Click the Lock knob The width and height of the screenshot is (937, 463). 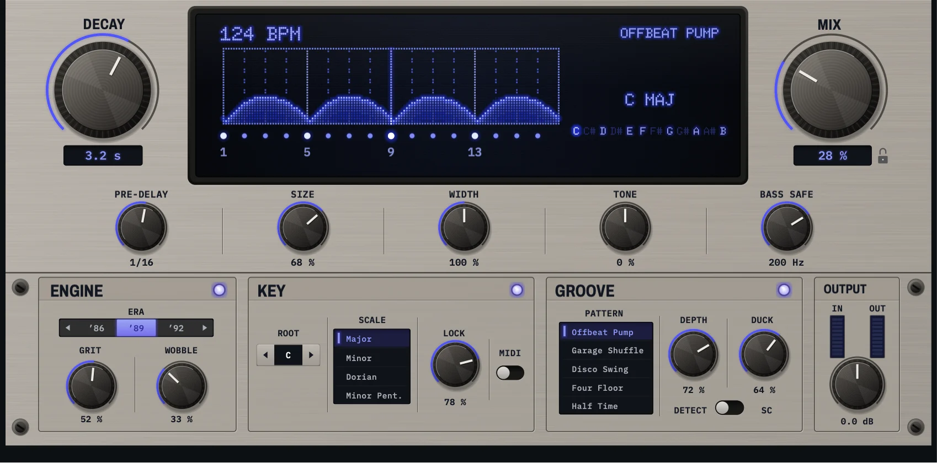coord(455,365)
